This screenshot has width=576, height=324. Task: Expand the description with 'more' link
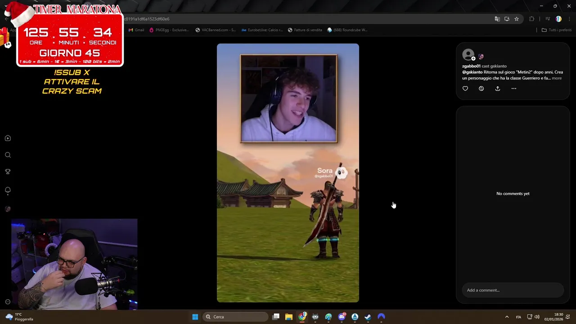coord(557,78)
